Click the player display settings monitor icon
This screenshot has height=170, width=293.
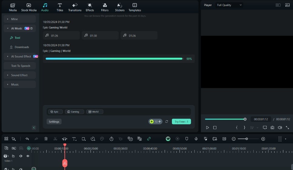[x=265, y=128]
